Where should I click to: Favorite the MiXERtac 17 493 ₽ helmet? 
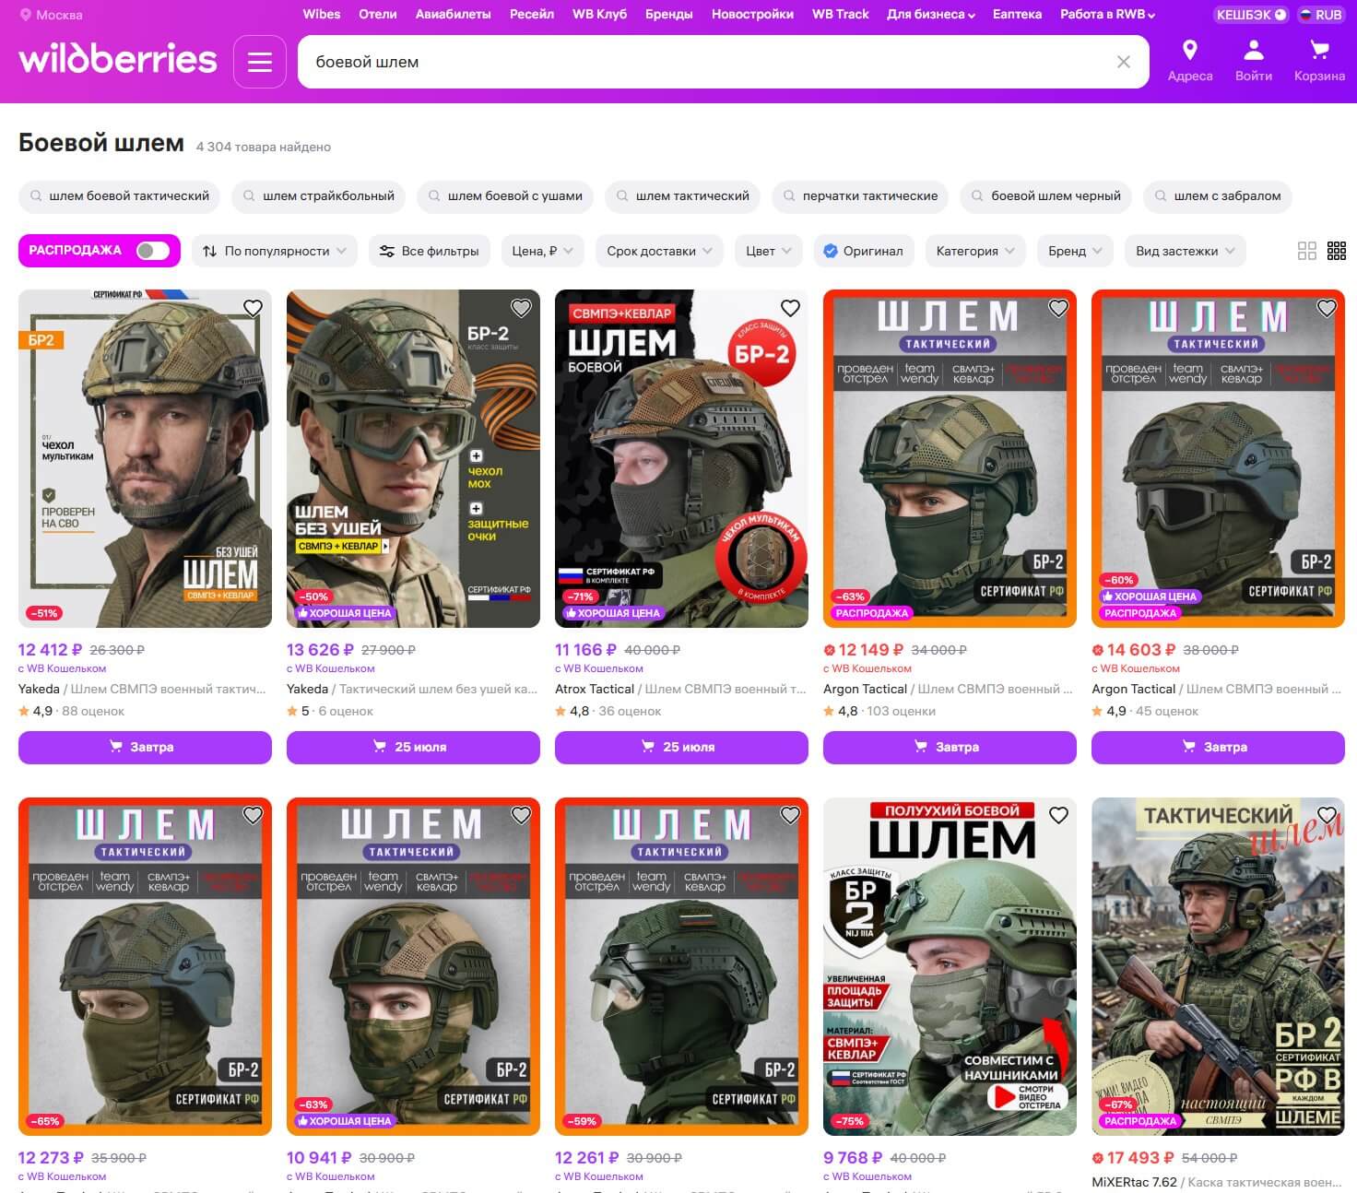coord(1327,815)
